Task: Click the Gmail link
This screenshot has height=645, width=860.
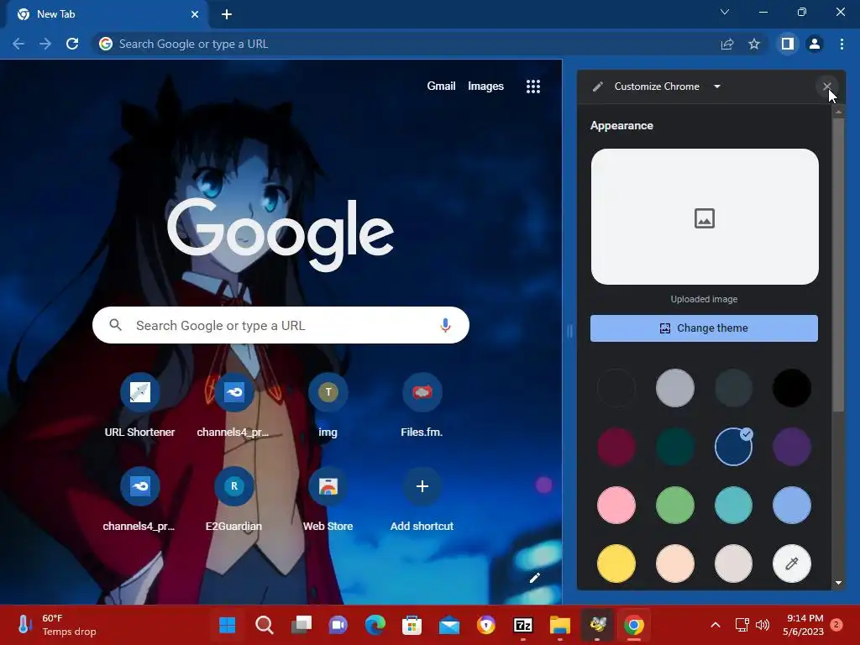Action: [x=441, y=87]
